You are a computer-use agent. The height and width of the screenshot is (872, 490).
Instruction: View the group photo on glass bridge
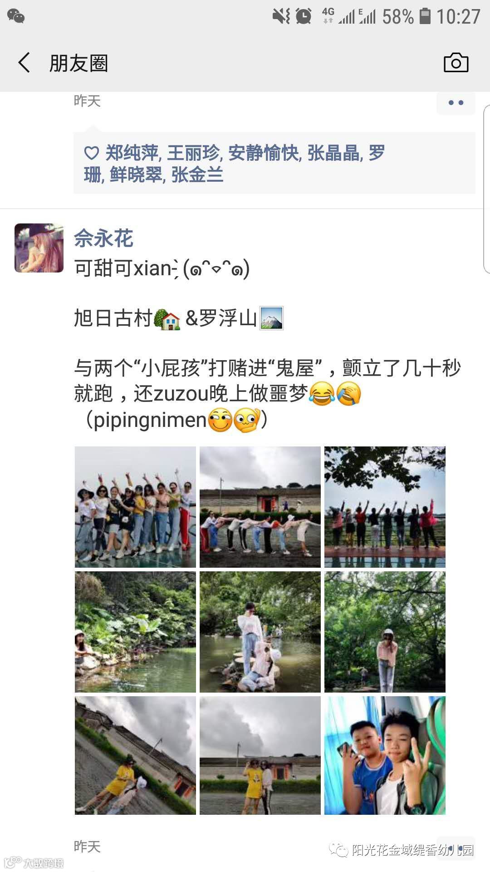tap(135, 507)
